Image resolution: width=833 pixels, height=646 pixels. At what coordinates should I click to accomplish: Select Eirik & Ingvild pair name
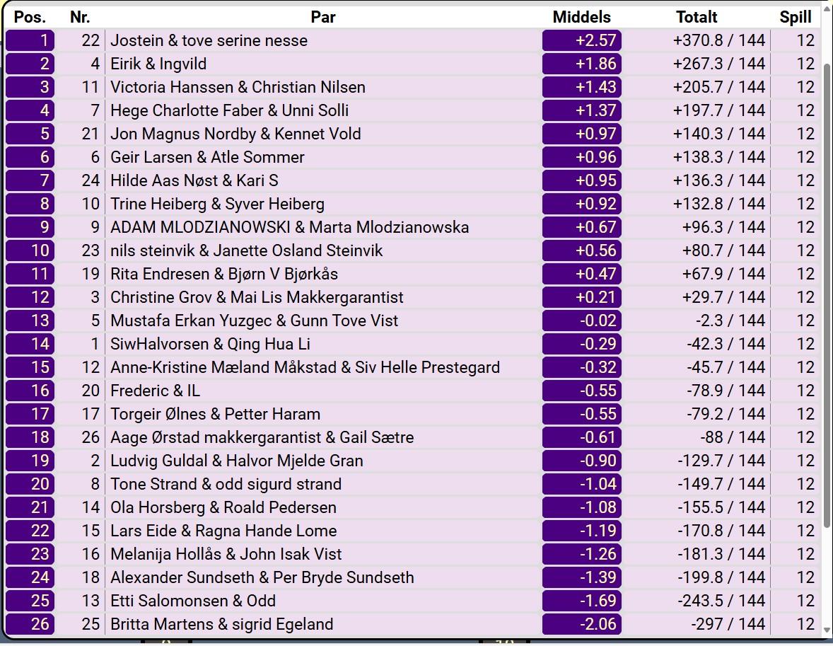[158, 64]
